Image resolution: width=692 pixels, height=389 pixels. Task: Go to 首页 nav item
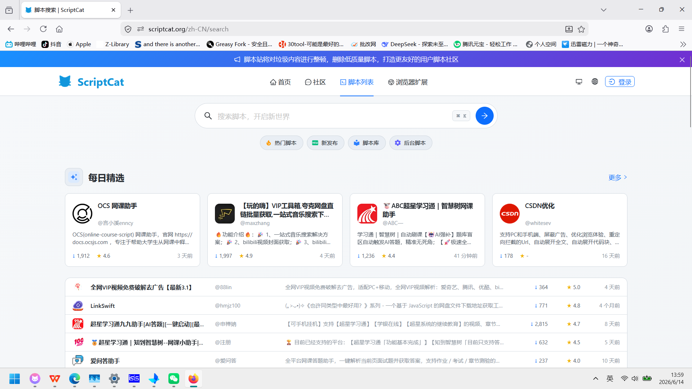(280, 82)
